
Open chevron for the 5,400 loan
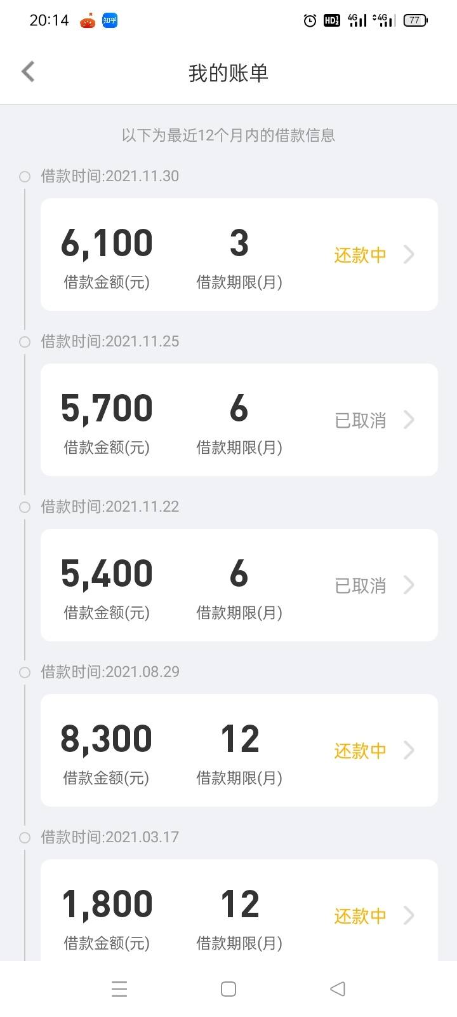pos(409,585)
